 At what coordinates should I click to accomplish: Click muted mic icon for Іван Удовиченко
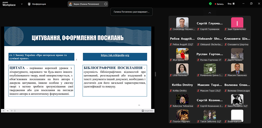point(226,29)
